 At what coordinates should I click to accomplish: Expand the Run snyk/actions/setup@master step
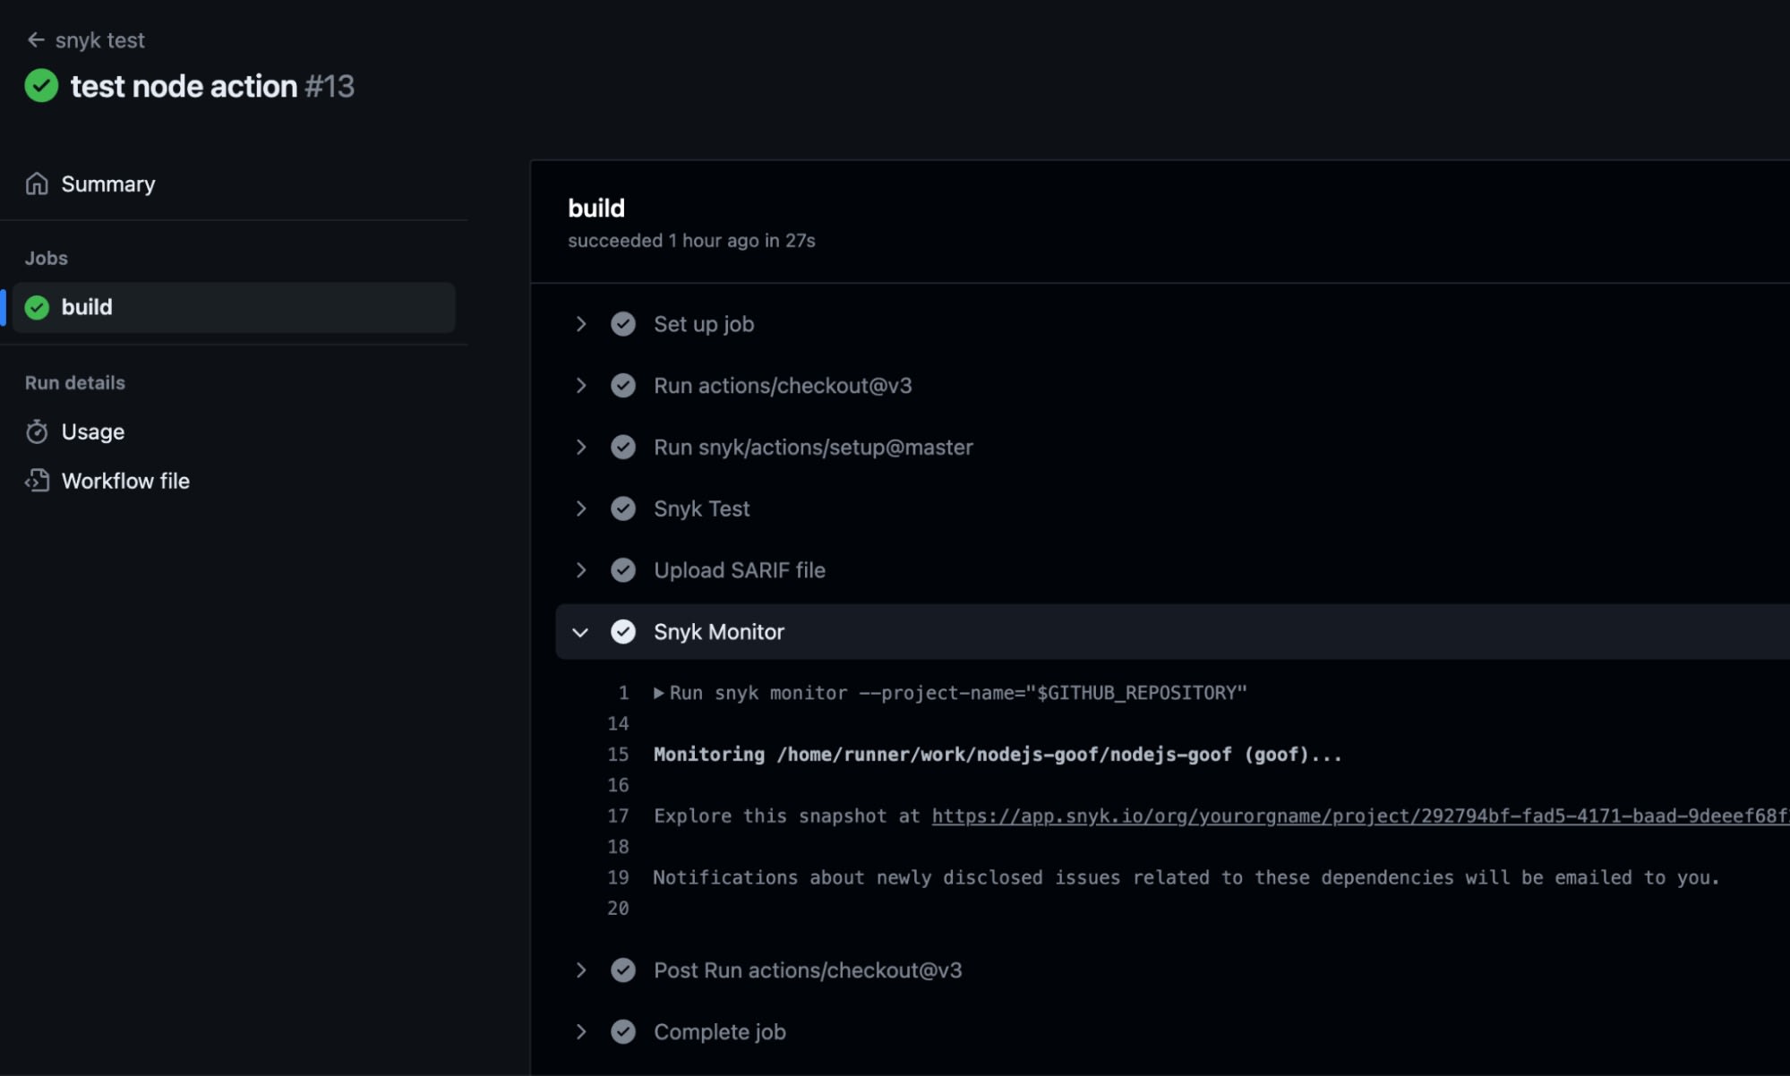pyautogui.click(x=581, y=448)
